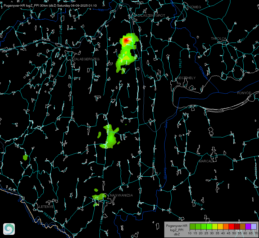Select the SÜMEG city label
Image resolution: width=259 pixels, height=238 pixels.
(x=195, y=7)
